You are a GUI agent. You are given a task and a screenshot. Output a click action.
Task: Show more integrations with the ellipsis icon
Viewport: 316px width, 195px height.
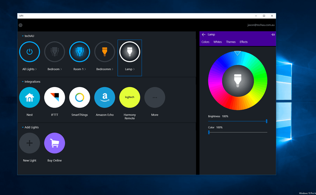pyautogui.click(x=154, y=97)
